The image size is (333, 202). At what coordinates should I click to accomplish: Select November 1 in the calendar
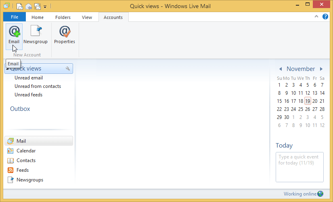coord(279,85)
